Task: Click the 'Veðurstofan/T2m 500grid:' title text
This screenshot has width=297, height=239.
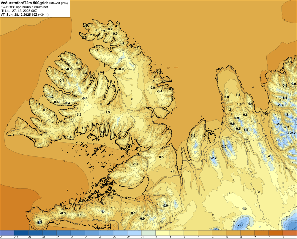Action: pos(24,3)
